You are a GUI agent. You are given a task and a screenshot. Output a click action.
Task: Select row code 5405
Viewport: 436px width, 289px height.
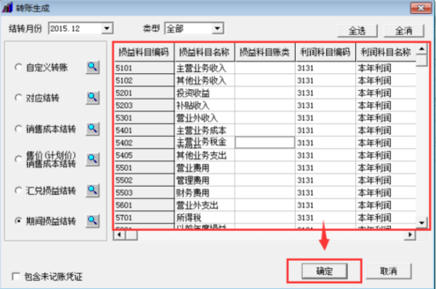tap(144, 155)
